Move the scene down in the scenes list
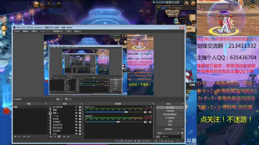 28,137
